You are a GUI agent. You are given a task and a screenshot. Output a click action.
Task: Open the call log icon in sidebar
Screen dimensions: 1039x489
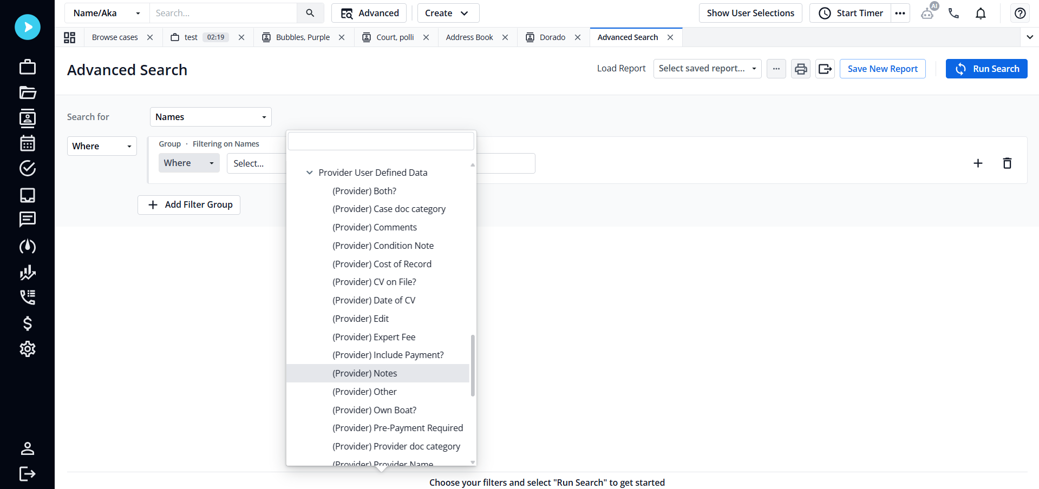pos(28,297)
